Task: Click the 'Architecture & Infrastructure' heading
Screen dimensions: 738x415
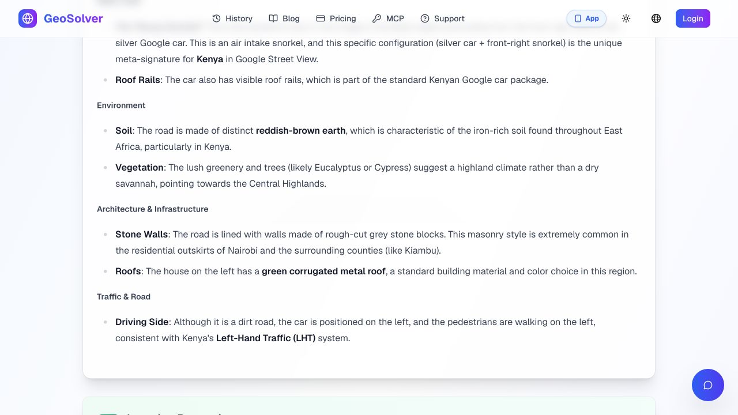Action: pyautogui.click(x=153, y=209)
